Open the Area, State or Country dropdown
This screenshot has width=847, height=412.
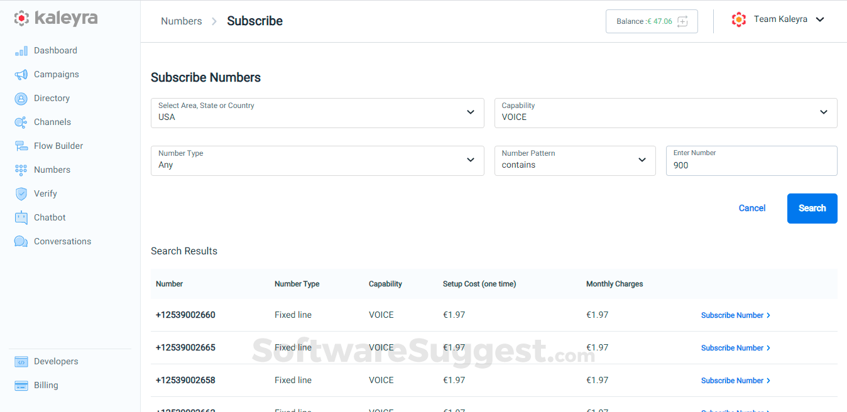317,113
